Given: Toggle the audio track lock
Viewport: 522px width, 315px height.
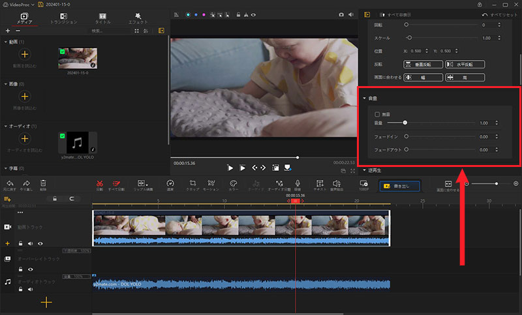Looking at the screenshot, I should tap(20, 290).
